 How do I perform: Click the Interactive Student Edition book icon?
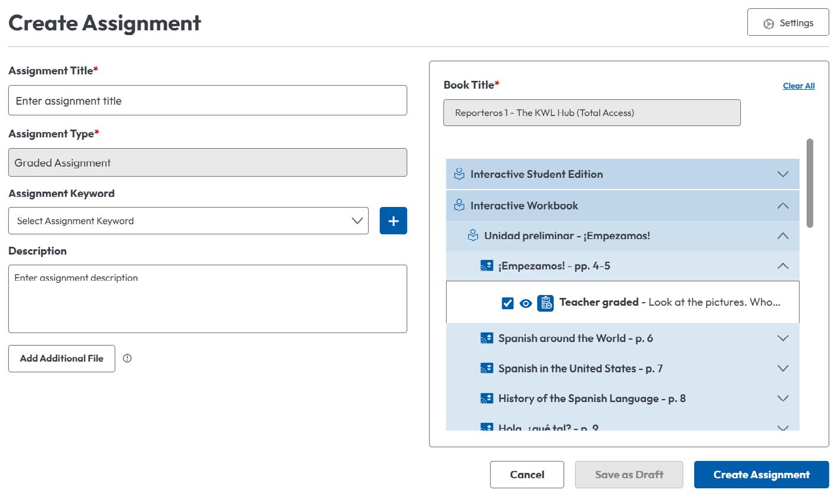(x=459, y=174)
